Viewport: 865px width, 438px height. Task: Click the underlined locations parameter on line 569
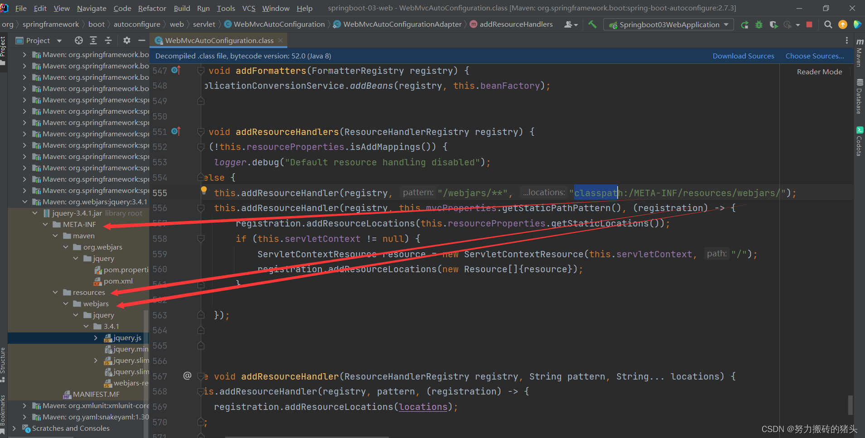pos(423,407)
